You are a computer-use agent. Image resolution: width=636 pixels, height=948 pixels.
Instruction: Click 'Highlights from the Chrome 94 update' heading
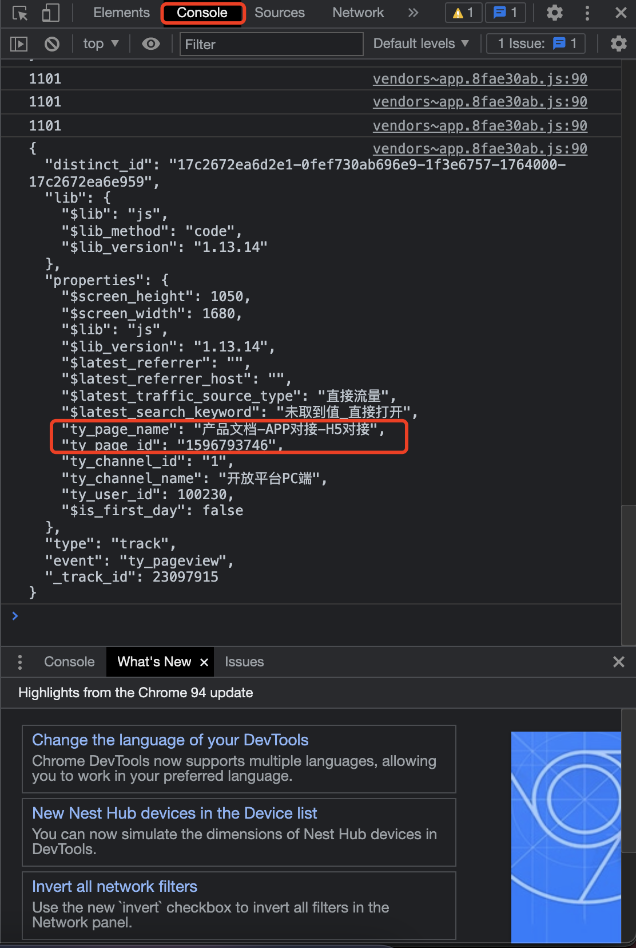coord(136,693)
